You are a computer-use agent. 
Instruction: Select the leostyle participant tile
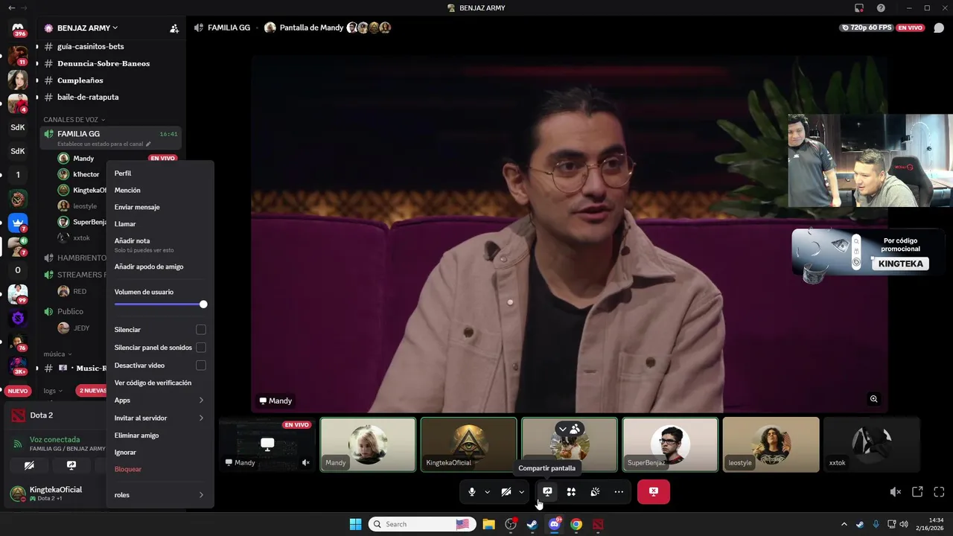[771, 444]
